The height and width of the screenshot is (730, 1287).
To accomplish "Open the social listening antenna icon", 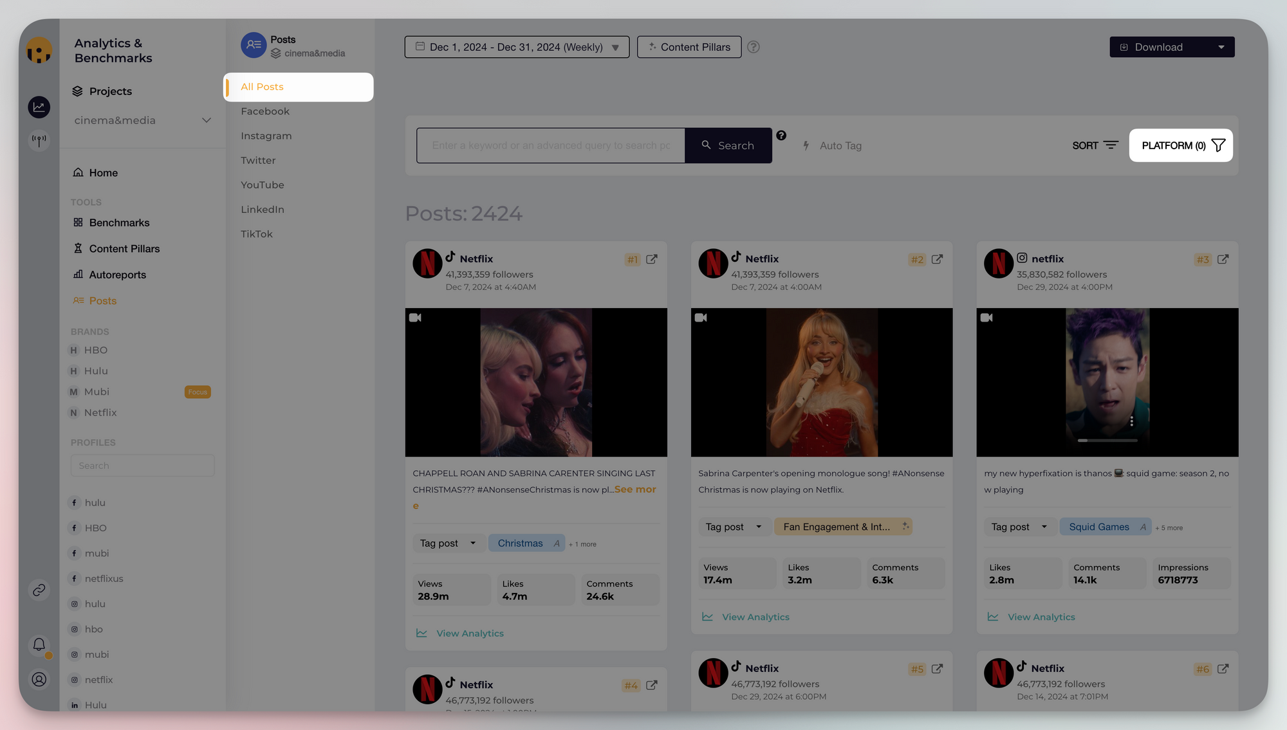I will (x=39, y=140).
